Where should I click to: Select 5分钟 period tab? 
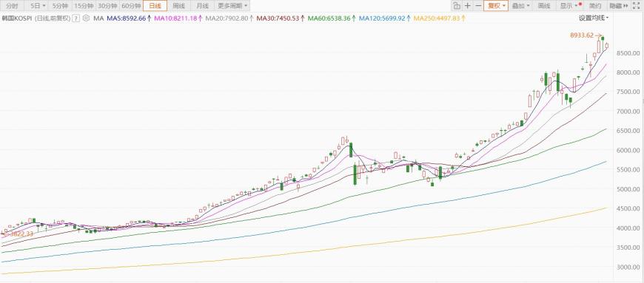point(60,6)
